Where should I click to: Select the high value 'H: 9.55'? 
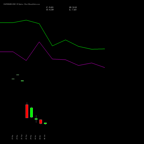(73, 7)
